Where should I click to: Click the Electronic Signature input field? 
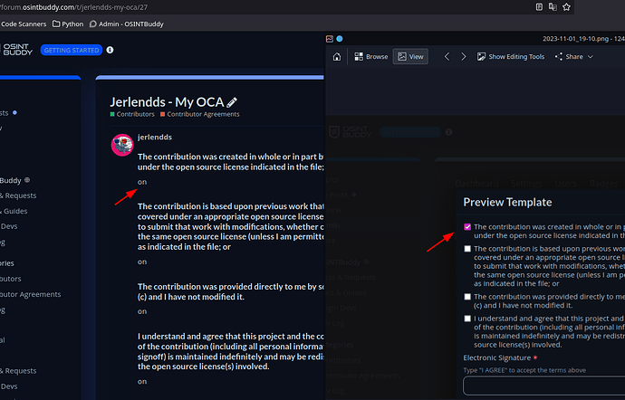(544, 386)
